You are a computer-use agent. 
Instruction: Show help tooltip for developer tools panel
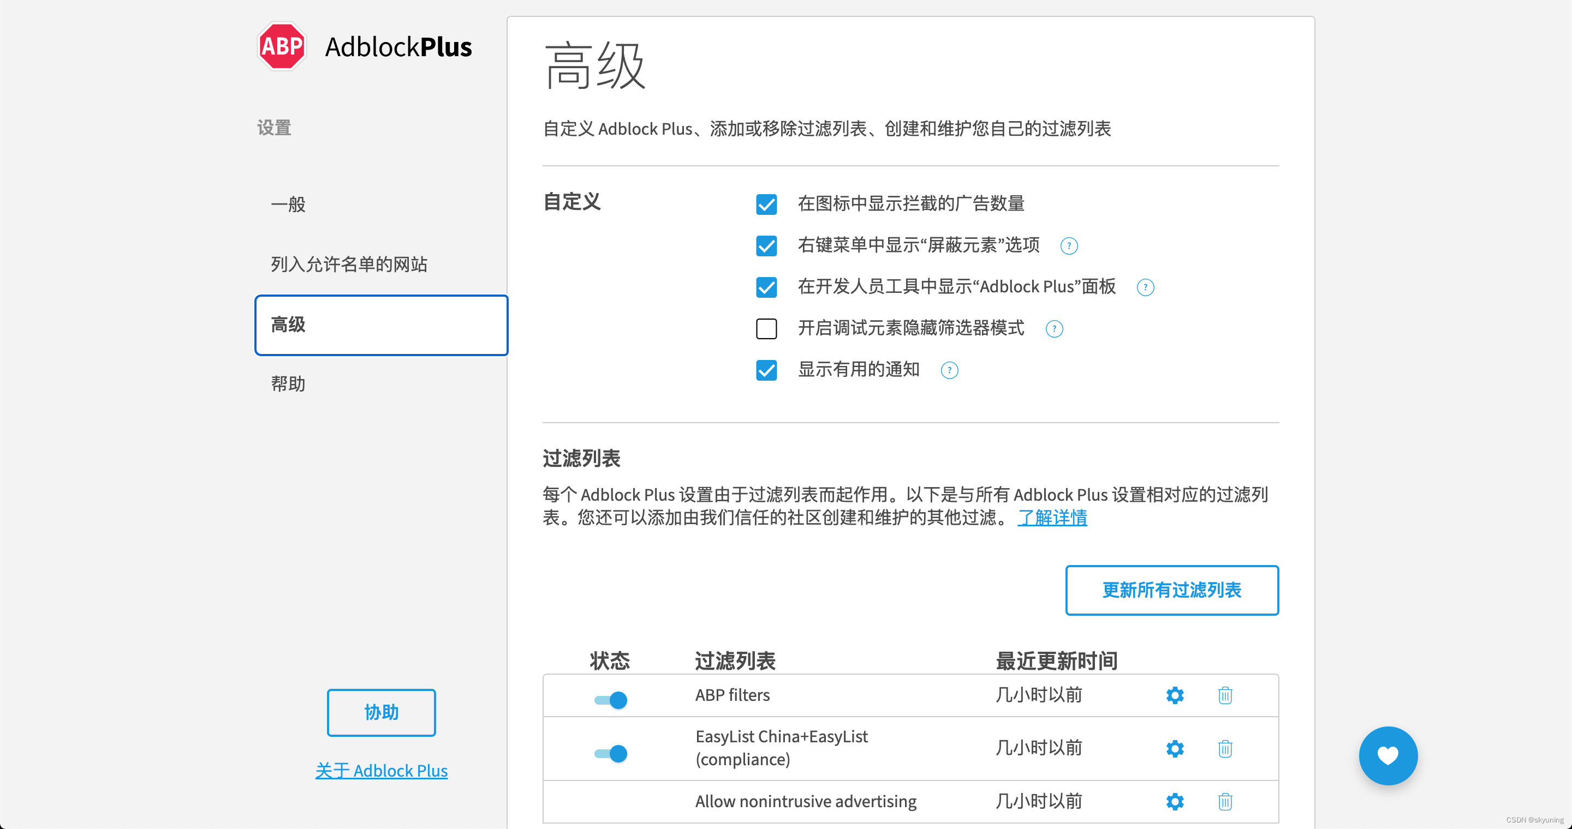[1145, 287]
